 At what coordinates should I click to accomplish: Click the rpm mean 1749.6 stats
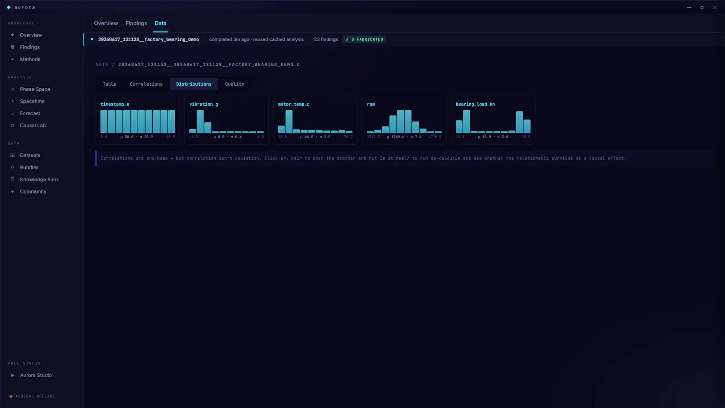click(404, 137)
